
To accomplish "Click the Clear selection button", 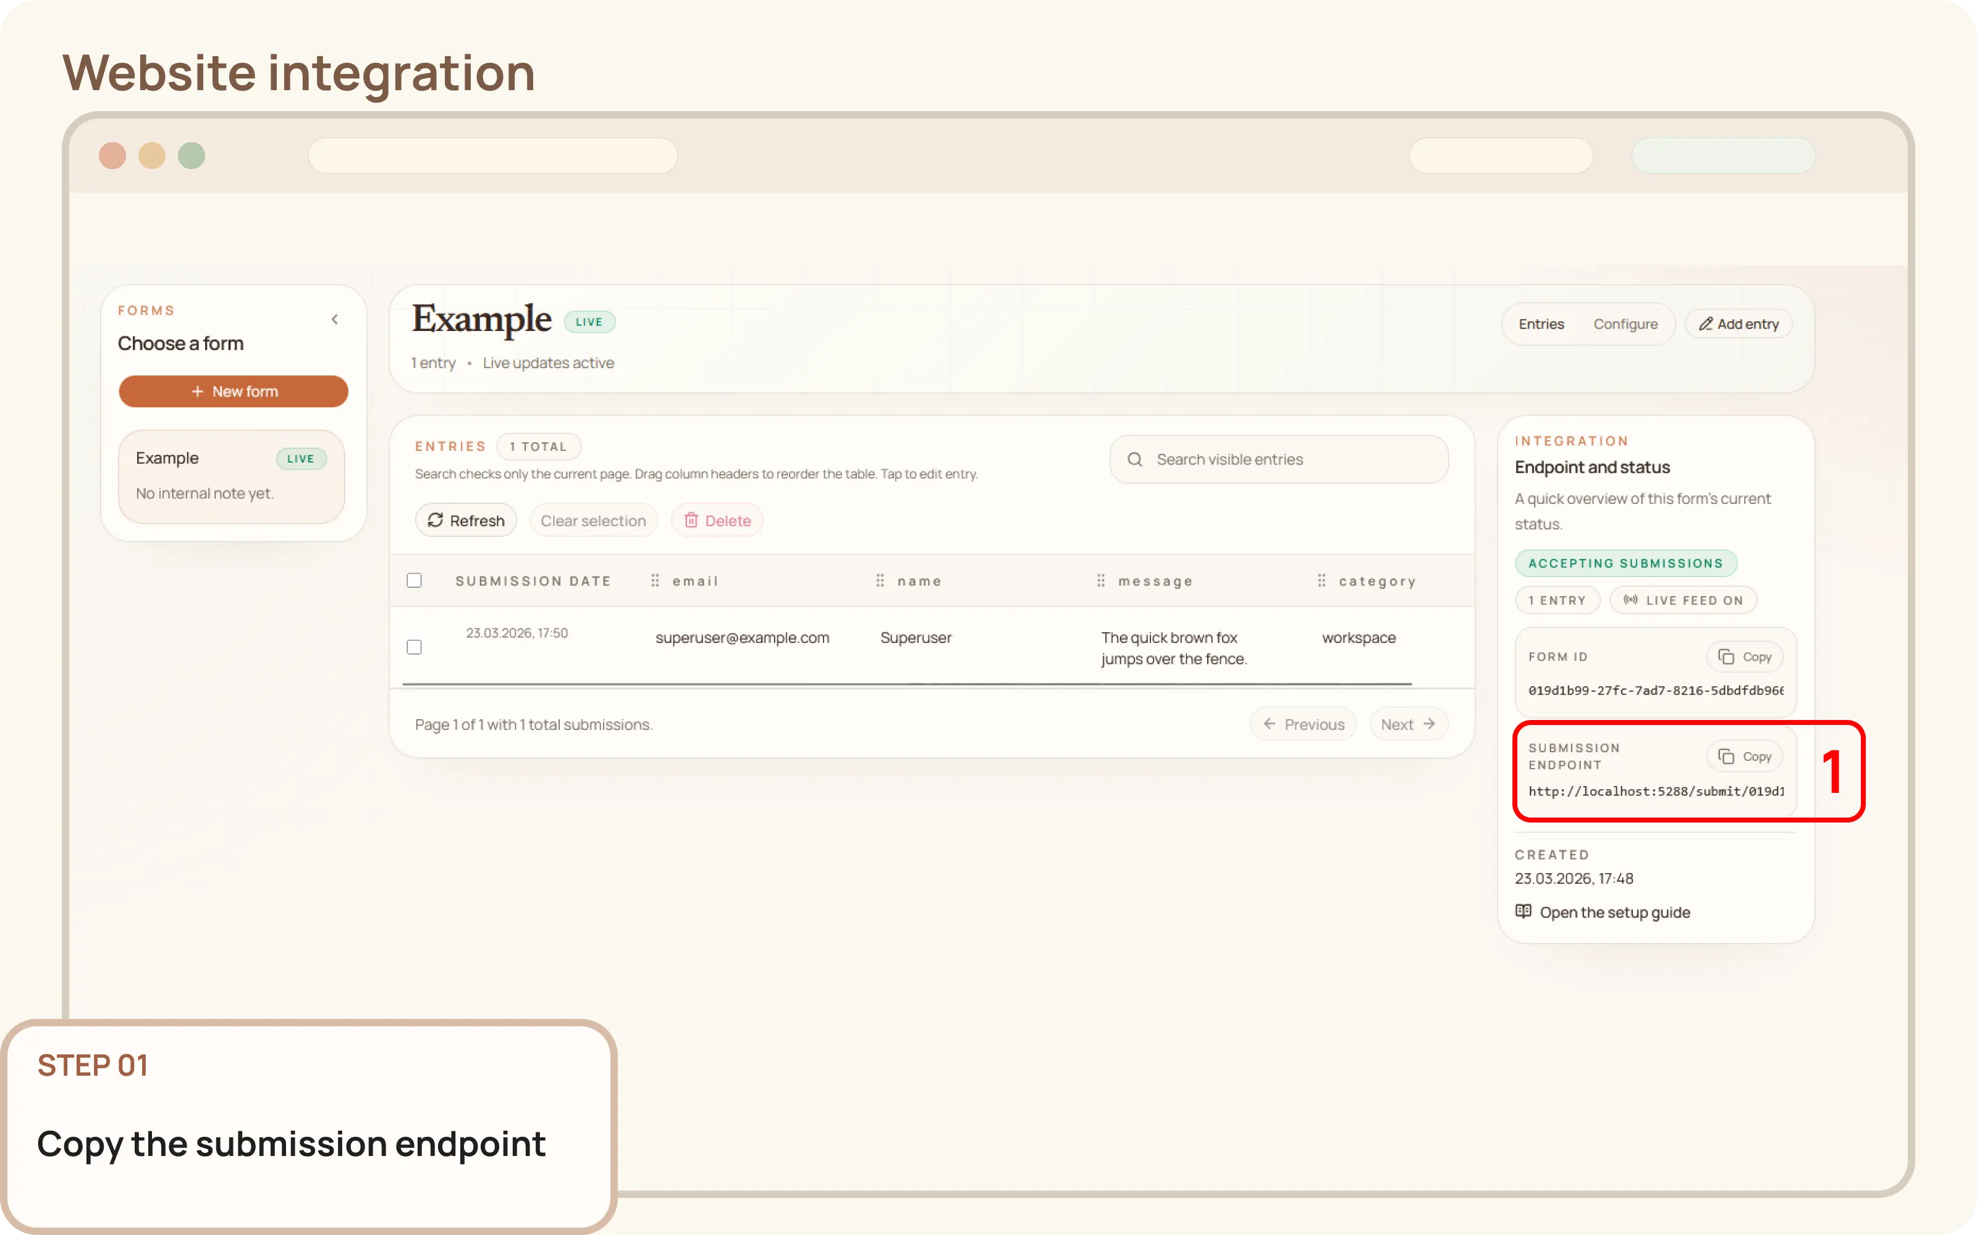I will [593, 521].
